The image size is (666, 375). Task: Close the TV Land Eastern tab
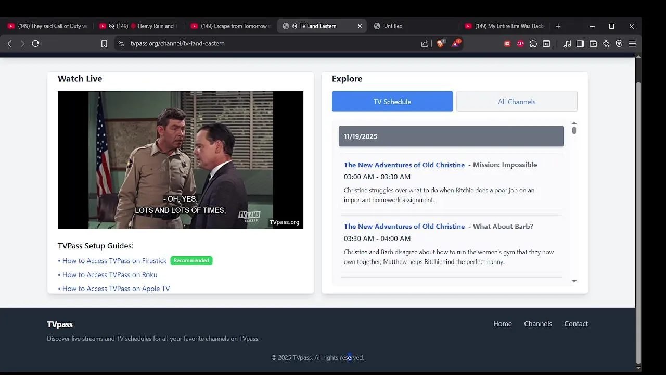coord(360,26)
